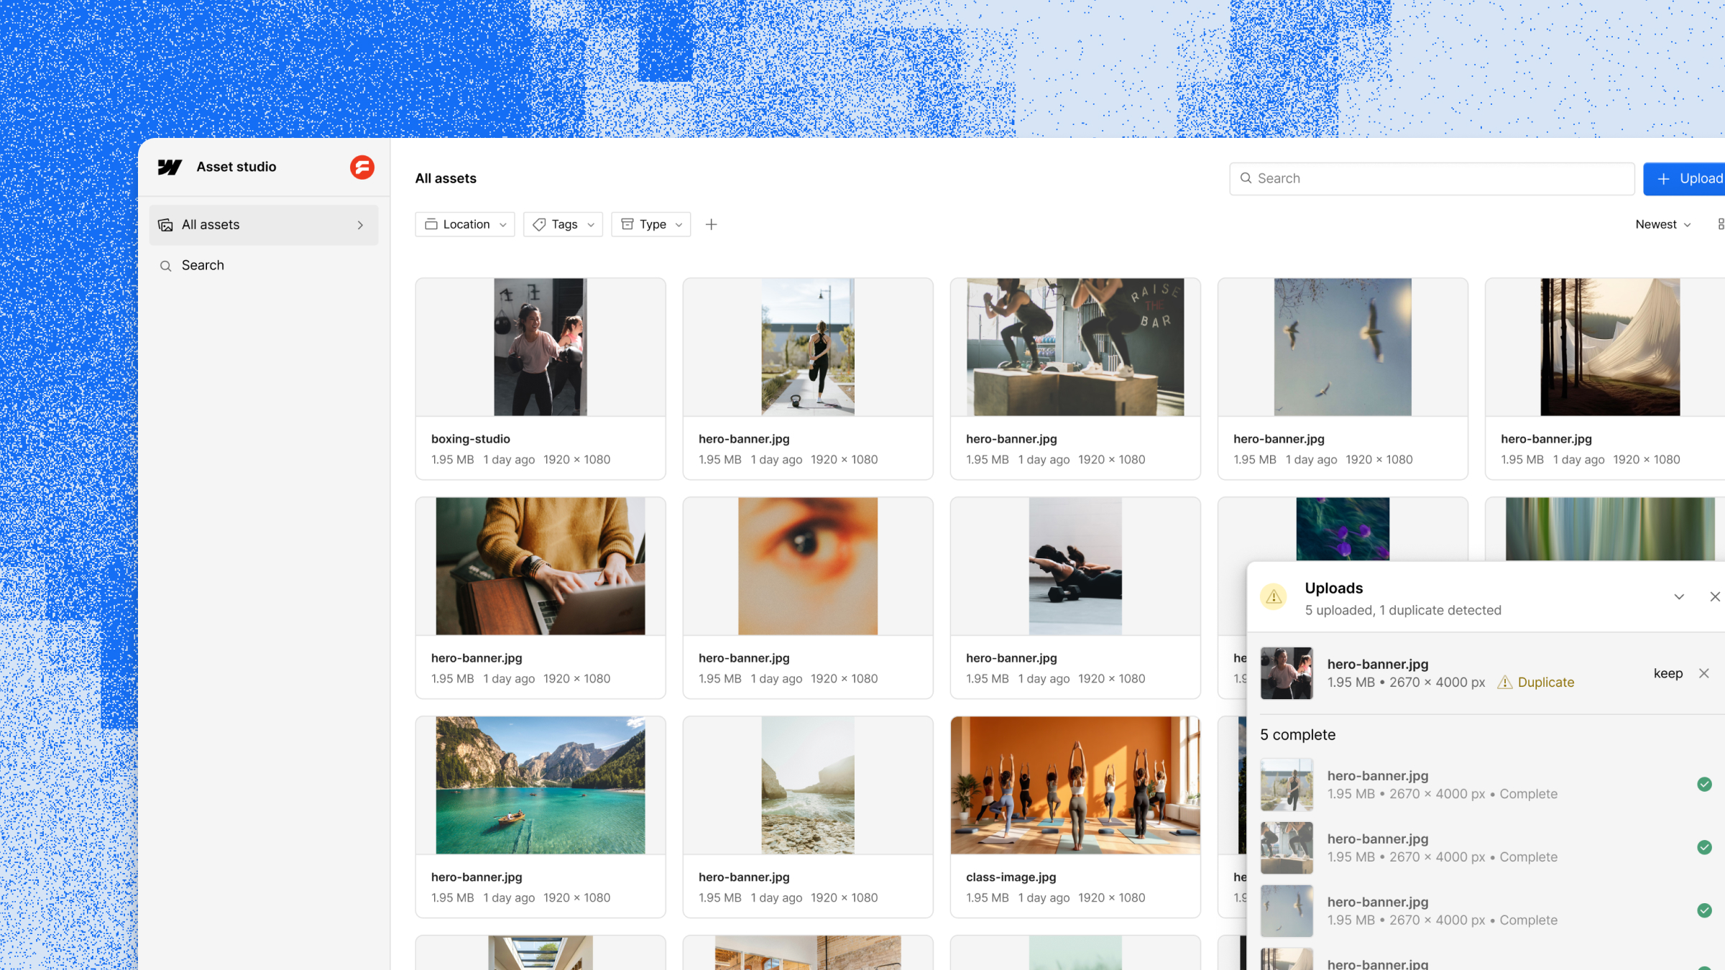Click the Uploads panel title
This screenshot has height=970, width=1725.
point(1333,588)
